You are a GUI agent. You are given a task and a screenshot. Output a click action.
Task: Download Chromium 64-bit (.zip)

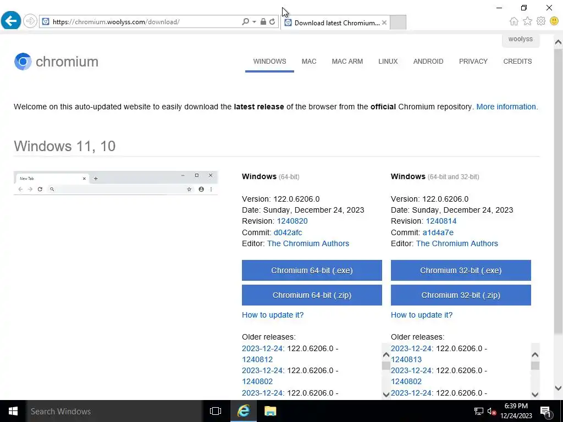point(312,295)
